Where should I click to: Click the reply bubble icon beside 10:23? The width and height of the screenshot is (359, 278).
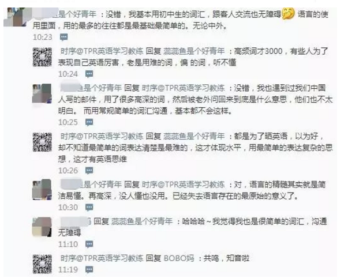pos(63,37)
